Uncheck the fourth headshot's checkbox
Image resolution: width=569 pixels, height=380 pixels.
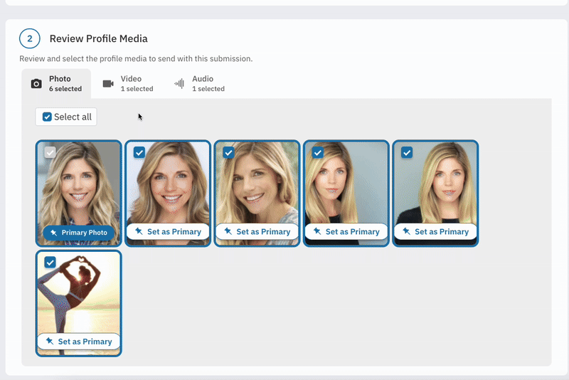click(318, 152)
